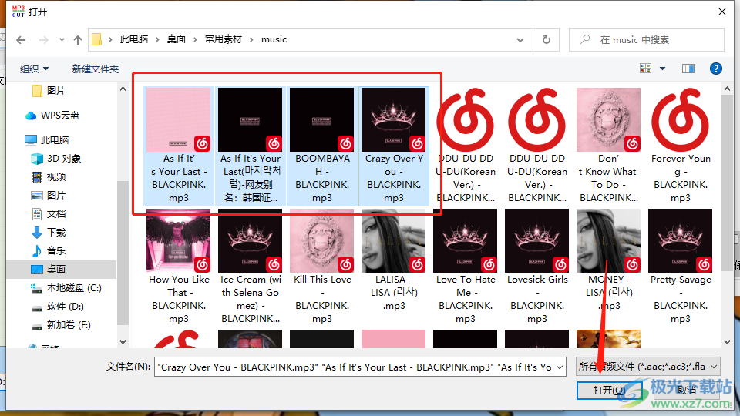
Task: Select 此电脑 in the navigation tree
Action: 47,139
